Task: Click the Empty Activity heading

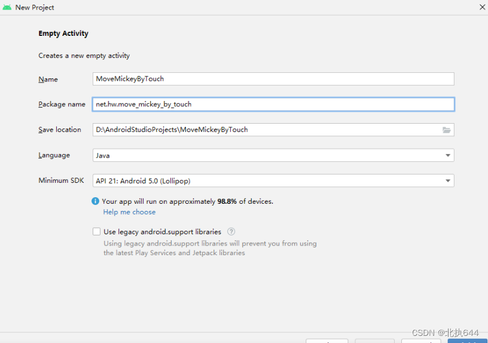Action: tap(63, 33)
